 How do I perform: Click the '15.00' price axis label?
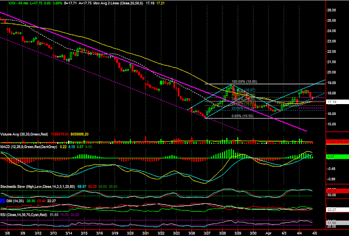[332, 124]
